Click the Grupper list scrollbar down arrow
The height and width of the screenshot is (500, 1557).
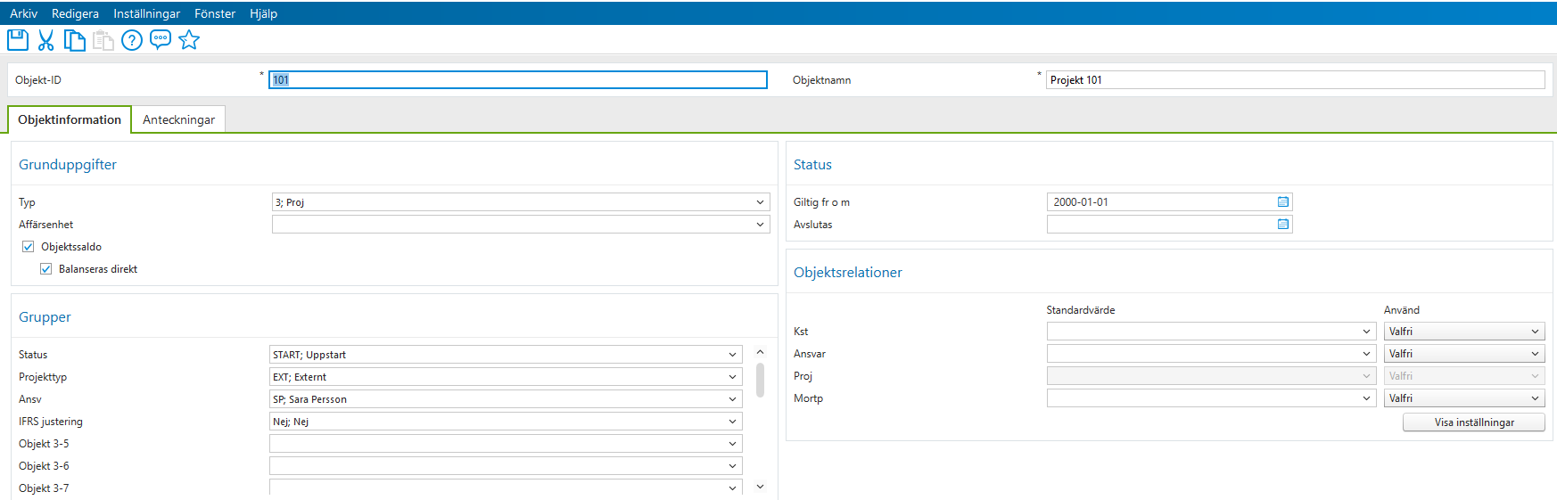point(760,487)
